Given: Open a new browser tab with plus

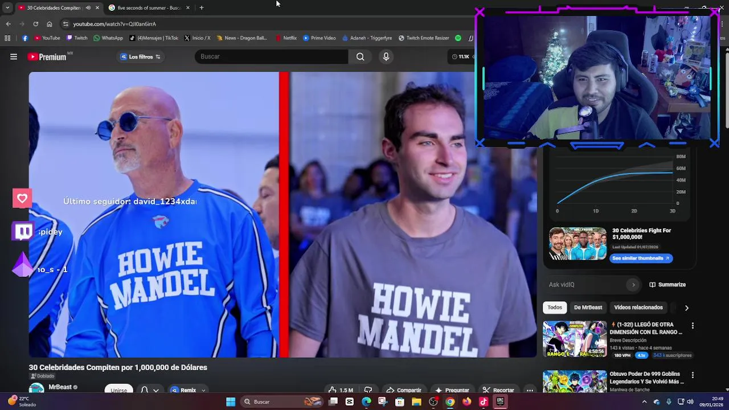Looking at the screenshot, I should [202, 8].
